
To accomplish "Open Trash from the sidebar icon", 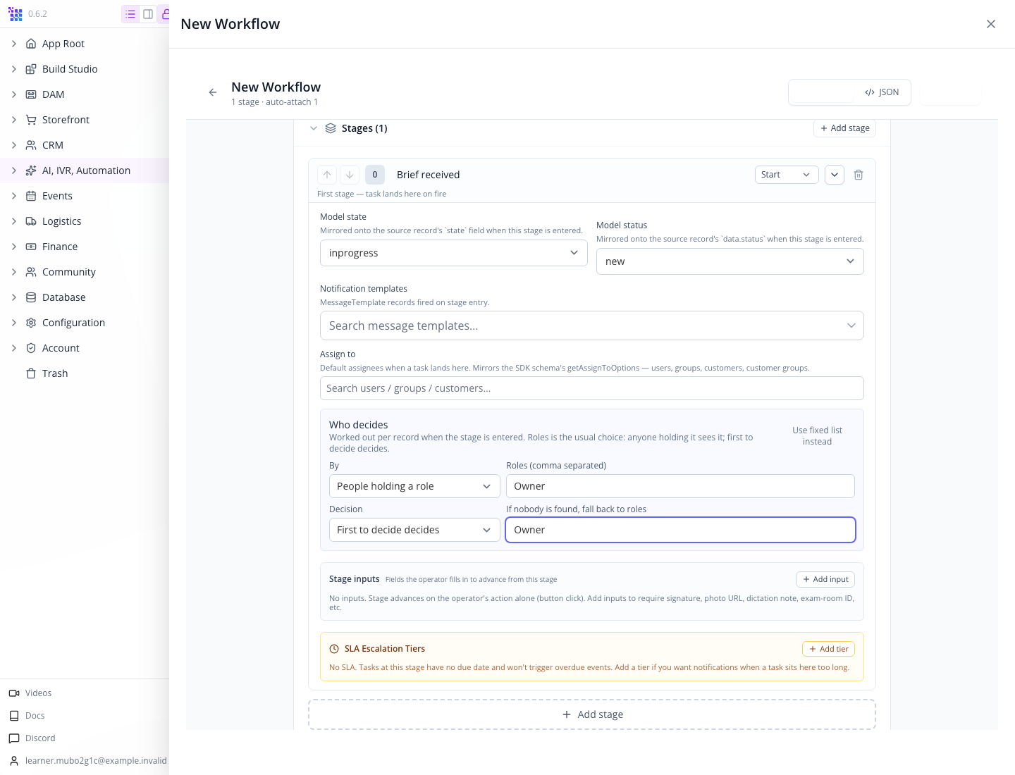I will pyautogui.click(x=31, y=373).
